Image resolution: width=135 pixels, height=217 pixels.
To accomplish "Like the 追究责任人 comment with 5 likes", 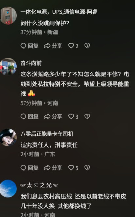I will (74, 168).
